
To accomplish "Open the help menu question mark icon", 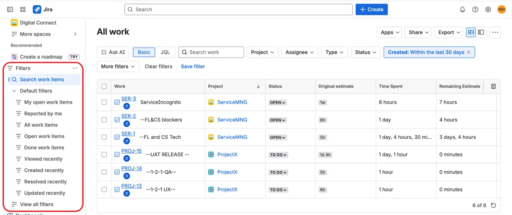I will point(475,9).
